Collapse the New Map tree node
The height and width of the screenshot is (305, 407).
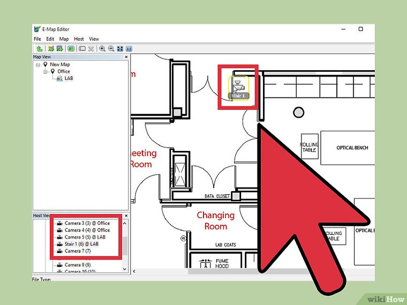pos(39,64)
